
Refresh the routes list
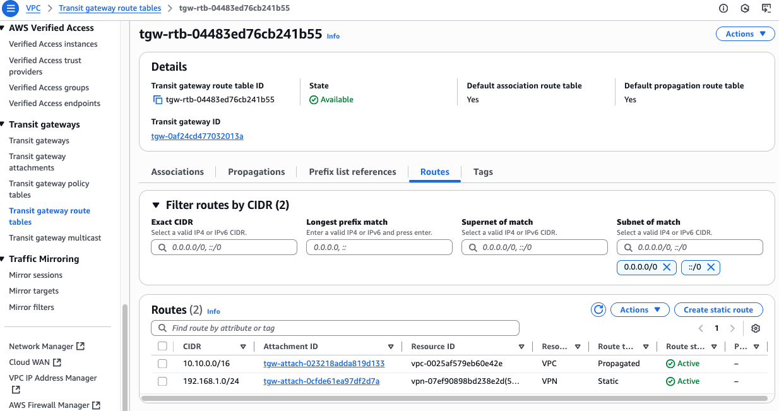coord(598,310)
